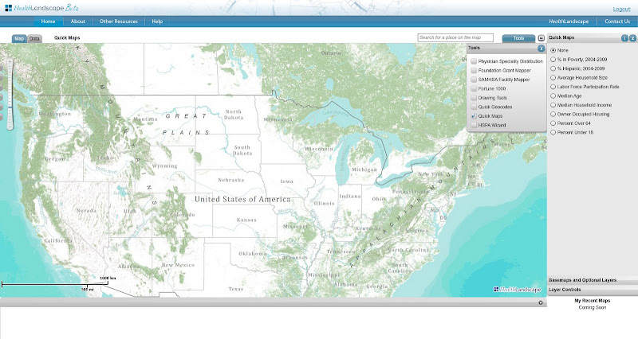Click the HealthLandscape map watermark logo
This screenshot has height=339, width=638.
coord(517,290)
